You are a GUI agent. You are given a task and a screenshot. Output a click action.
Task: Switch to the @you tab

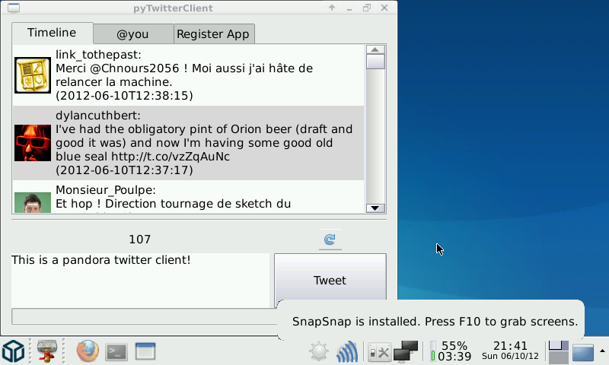[x=132, y=34]
